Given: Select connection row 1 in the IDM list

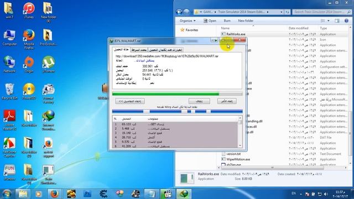Looking at the screenshot, I should point(175,124).
